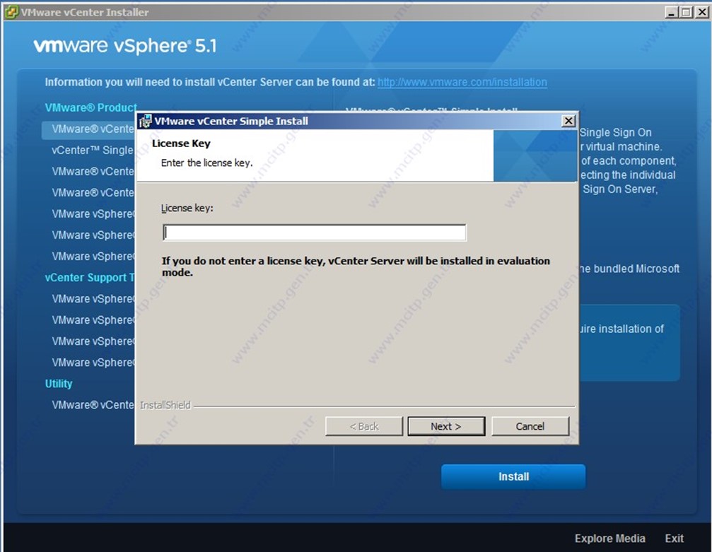Select the VMware® vCenter entry under Utility

93,405
